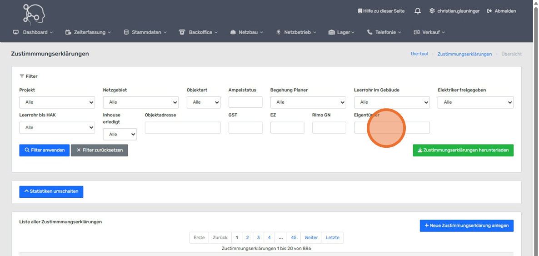The height and width of the screenshot is (256, 539).
Task: Click the Telefonie phone icon
Action: [x=369, y=32]
